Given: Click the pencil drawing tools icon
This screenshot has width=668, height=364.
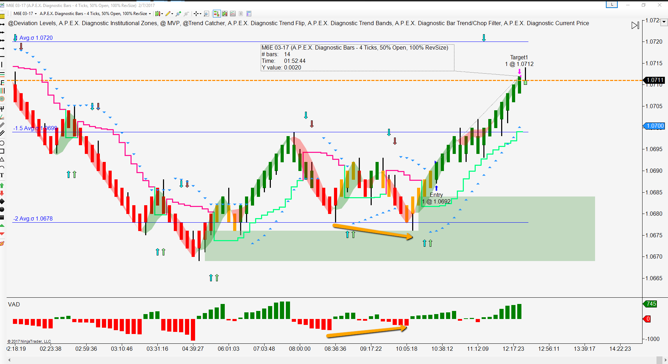Looking at the screenshot, I should pyautogui.click(x=168, y=14).
